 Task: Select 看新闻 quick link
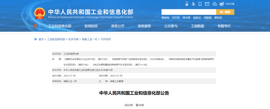(x=165, y=17)
